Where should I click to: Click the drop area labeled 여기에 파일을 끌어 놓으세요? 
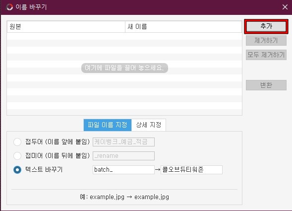click(x=124, y=68)
